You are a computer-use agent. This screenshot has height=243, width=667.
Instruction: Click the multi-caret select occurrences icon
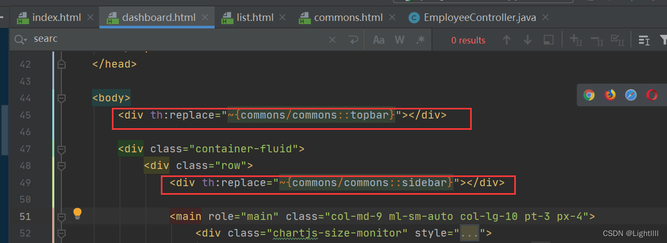617,40
